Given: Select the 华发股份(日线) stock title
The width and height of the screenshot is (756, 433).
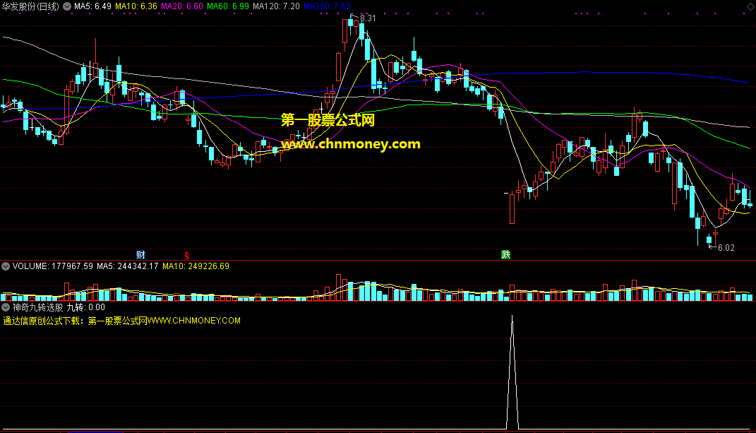Looking at the screenshot, I should pos(30,6).
